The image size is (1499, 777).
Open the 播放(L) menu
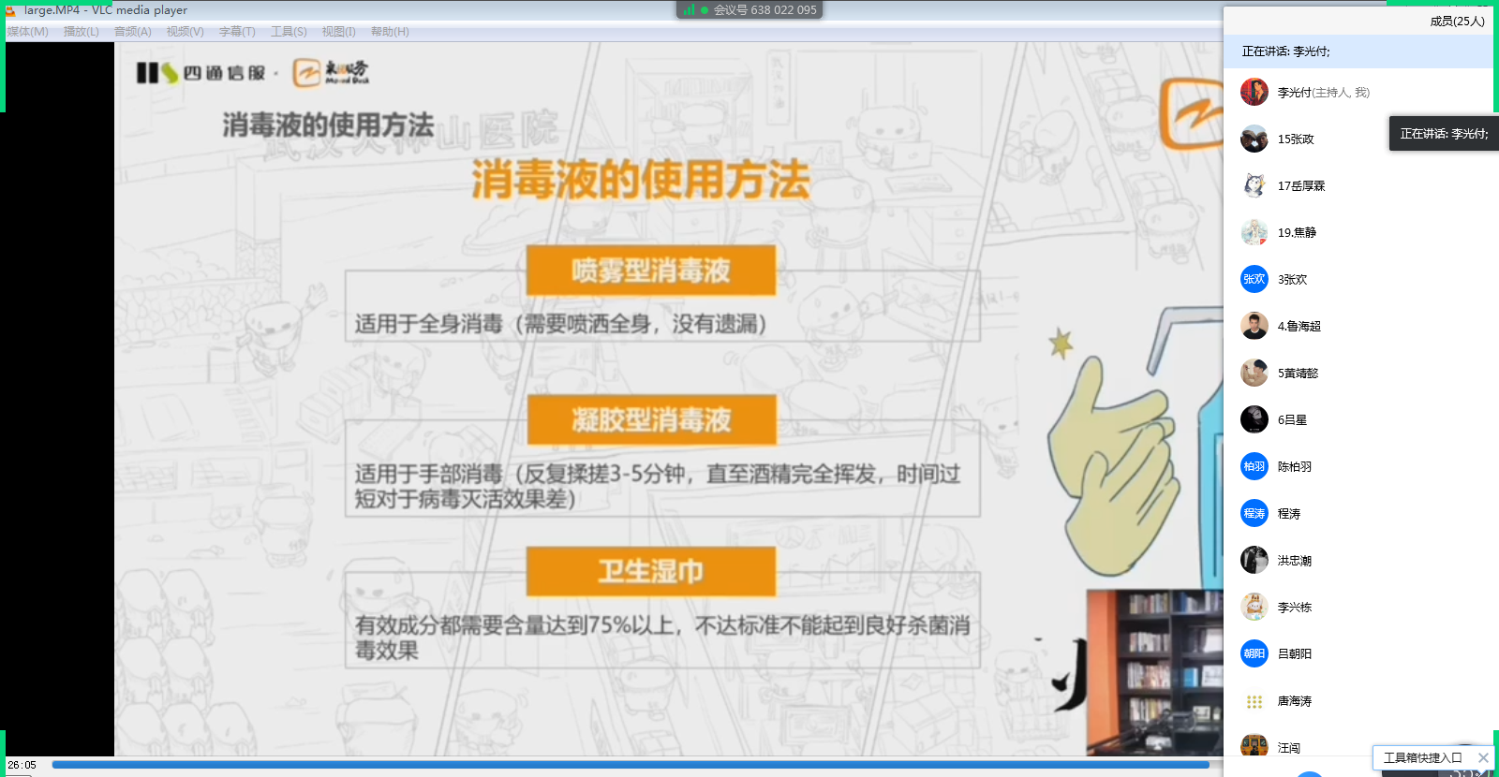pos(82,32)
